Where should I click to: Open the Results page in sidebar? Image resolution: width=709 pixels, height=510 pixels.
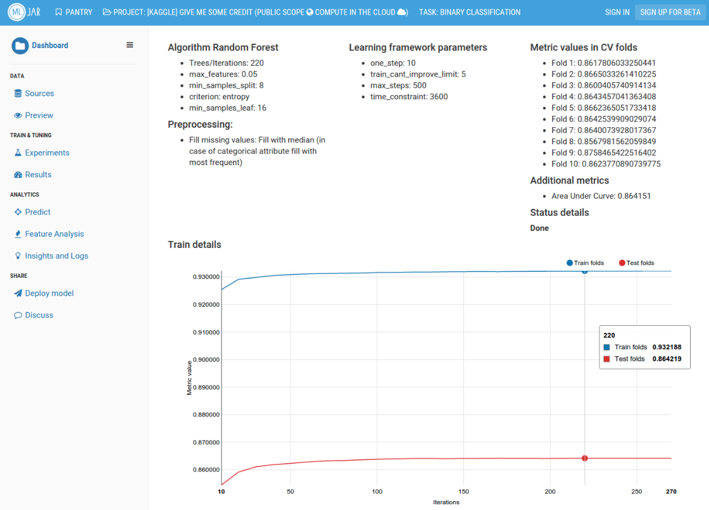point(38,175)
